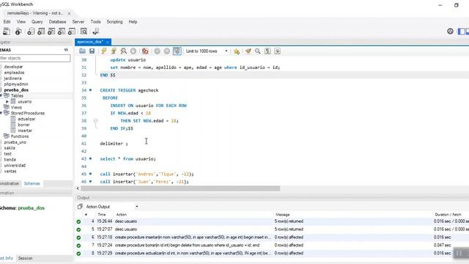This screenshot has height=264, width=469.
Task: Stop the running query
Action: [133, 51]
